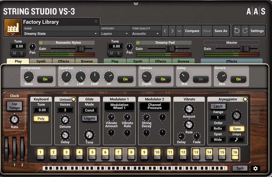Click the Unison Detune knob
Image resolution: width=272 pixels, height=177 pixels.
point(65,120)
